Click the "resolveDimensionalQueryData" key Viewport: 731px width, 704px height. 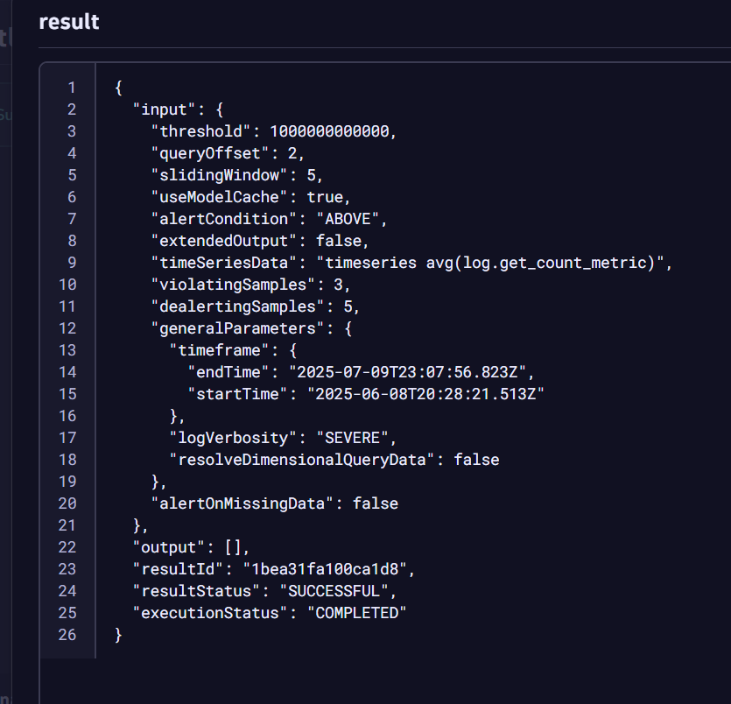303,460
